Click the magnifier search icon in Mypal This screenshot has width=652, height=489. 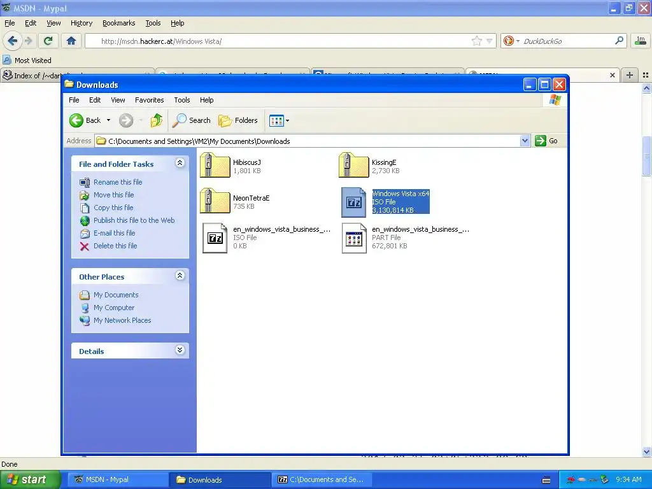[619, 40]
